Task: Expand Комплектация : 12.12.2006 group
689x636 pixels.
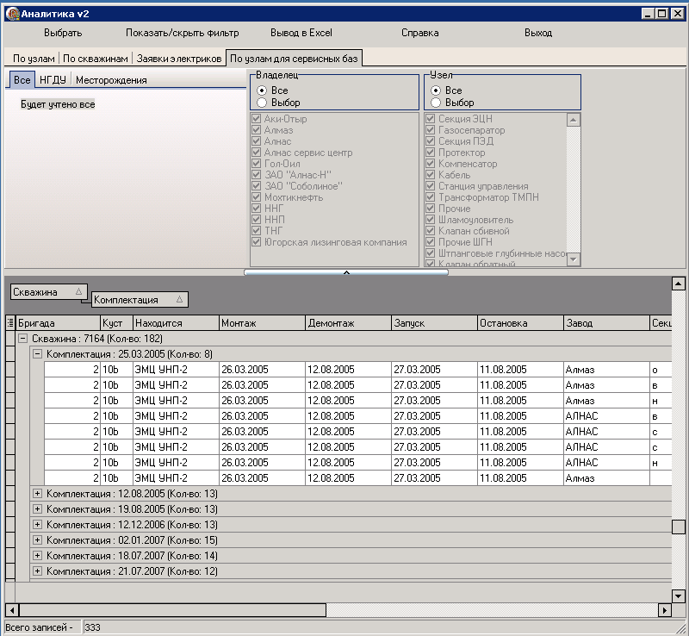Action: click(37, 525)
